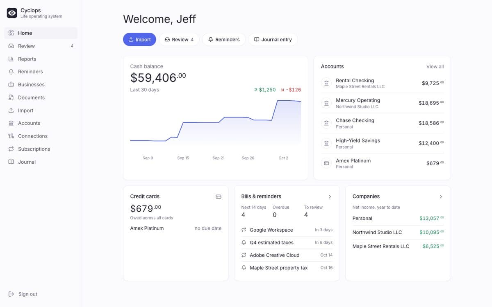
Task: Open Import in the sidebar
Action: [x=41, y=111]
